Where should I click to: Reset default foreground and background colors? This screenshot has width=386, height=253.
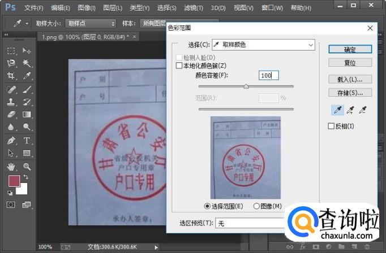pos(10,193)
